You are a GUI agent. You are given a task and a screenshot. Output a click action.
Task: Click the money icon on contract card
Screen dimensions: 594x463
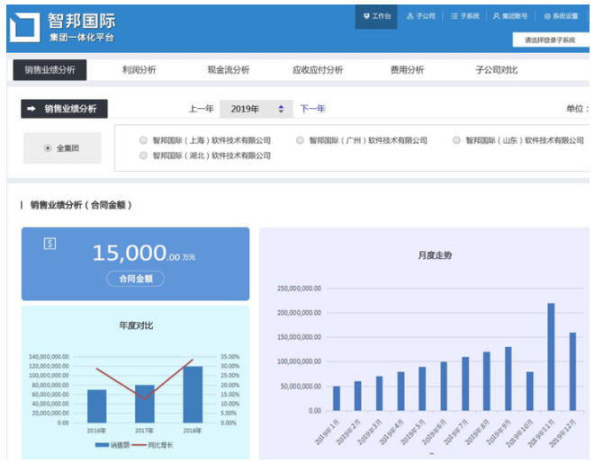click(x=50, y=244)
